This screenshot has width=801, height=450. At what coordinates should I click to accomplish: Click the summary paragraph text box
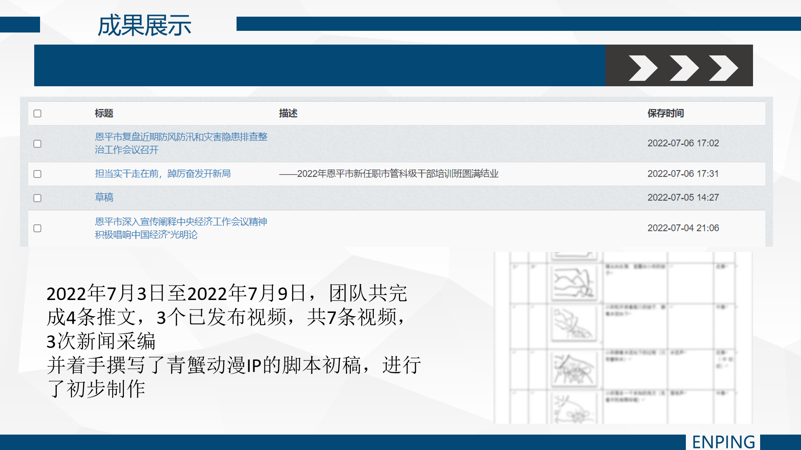click(234, 340)
